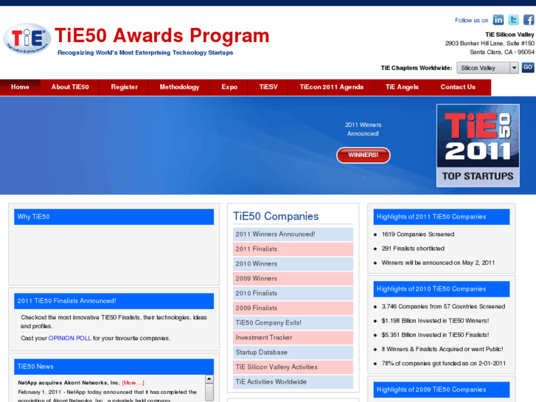
Task: Click 'Winners will be announced on May 2, 2011'
Action: [x=438, y=263]
